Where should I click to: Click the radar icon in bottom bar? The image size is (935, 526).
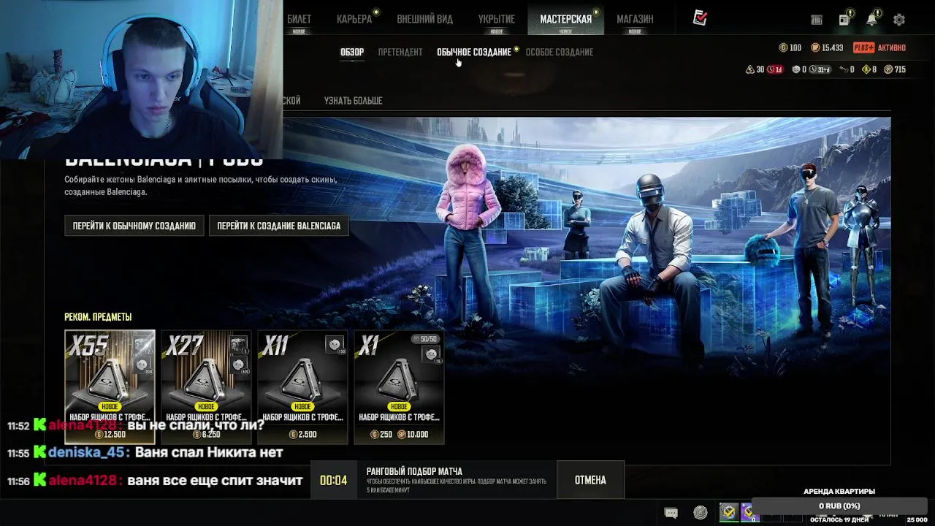tap(701, 513)
